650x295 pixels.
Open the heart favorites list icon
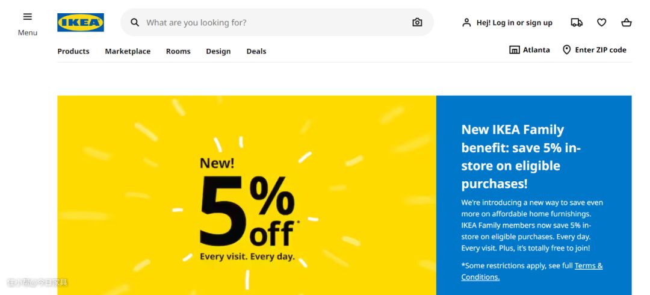[x=601, y=22]
